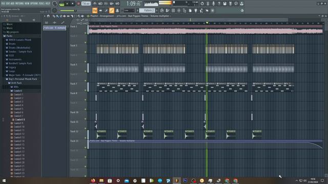Viewport: 328px width, 184px height.
Task: Click the tempo BPM field
Action: point(86,4)
